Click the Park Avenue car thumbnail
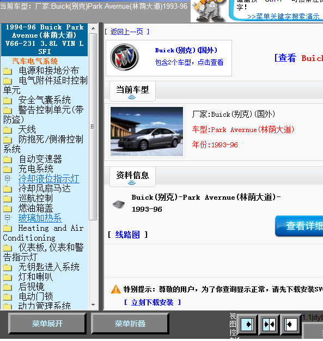The height and width of the screenshot is (341, 323). click(x=147, y=131)
